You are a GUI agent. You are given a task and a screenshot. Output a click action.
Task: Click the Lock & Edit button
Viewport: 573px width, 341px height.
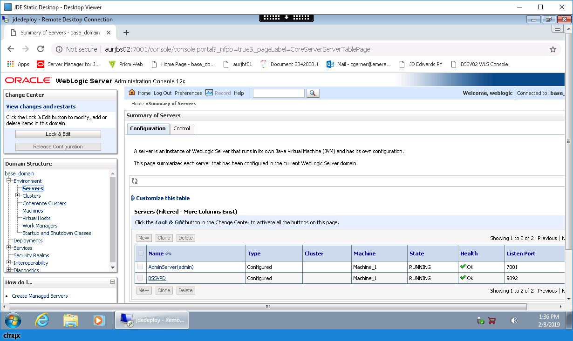pyautogui.click(x=58, y=134)
